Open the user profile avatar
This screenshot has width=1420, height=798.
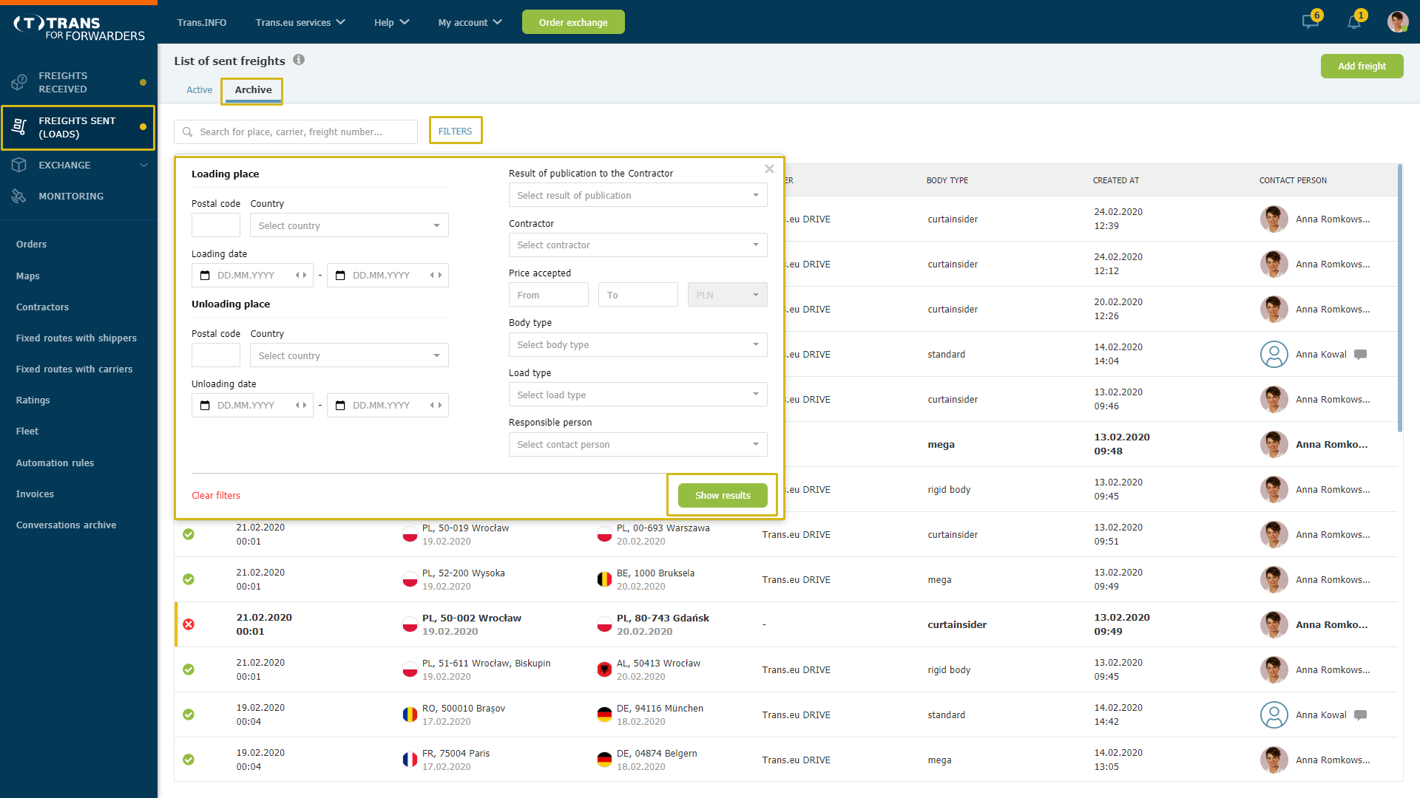[1398, 21]
